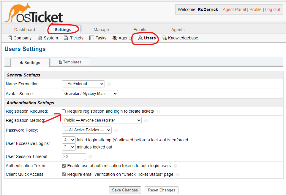The image size is (286, 195).
Task: Click the RoDerrick username text
Action: 208,10
